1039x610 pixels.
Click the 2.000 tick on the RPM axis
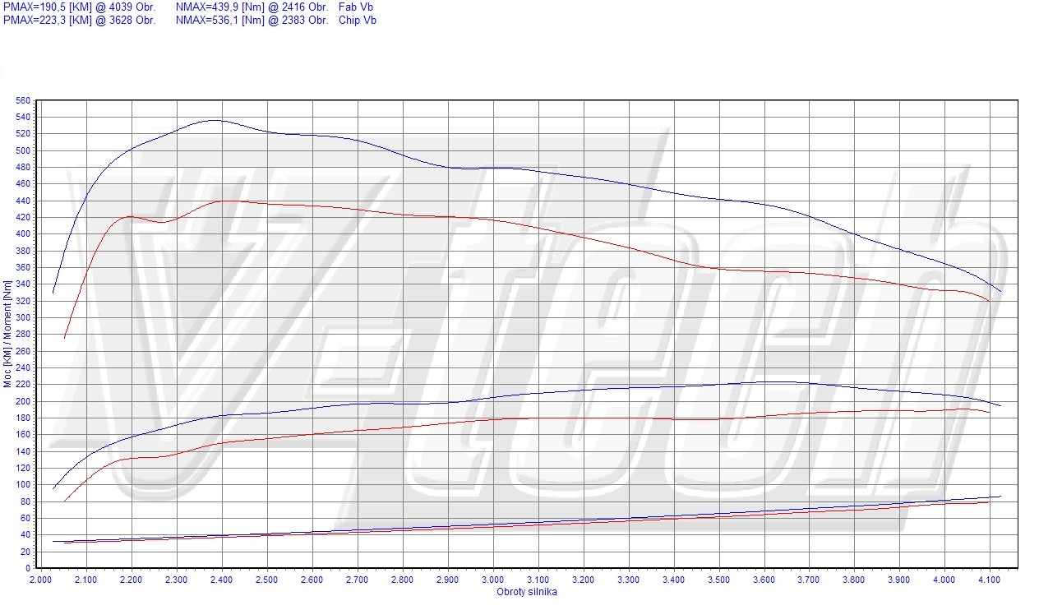point(40,580)
